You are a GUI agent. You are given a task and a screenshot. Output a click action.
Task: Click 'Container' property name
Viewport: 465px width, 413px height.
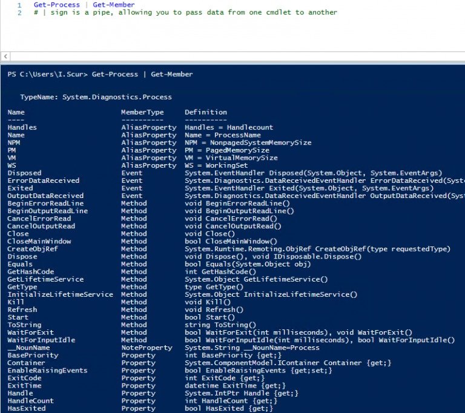(27, 363)
